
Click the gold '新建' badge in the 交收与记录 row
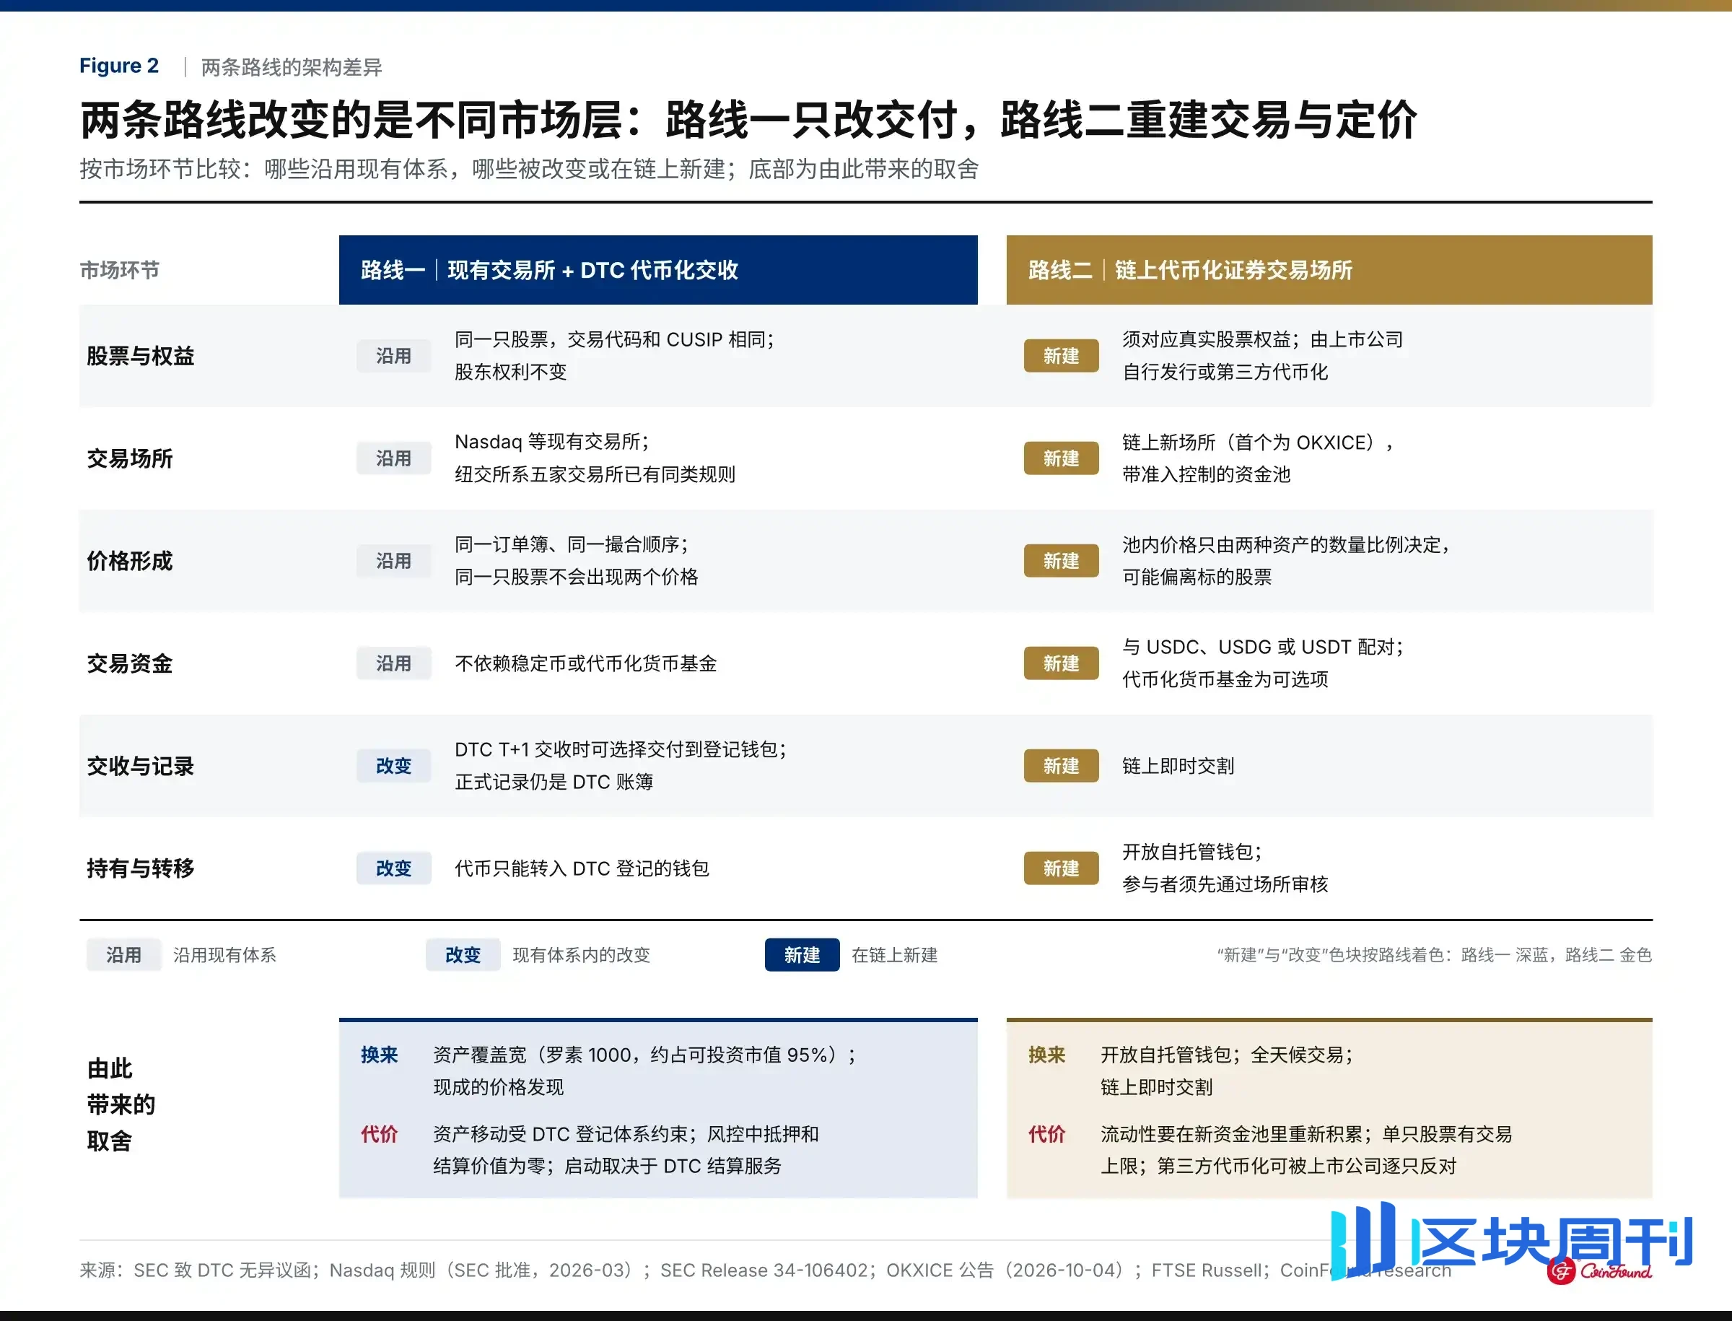[x=1062, y=766]
